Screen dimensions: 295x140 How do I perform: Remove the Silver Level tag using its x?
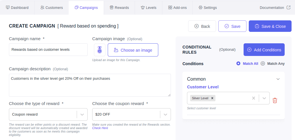tap(212, 98)
